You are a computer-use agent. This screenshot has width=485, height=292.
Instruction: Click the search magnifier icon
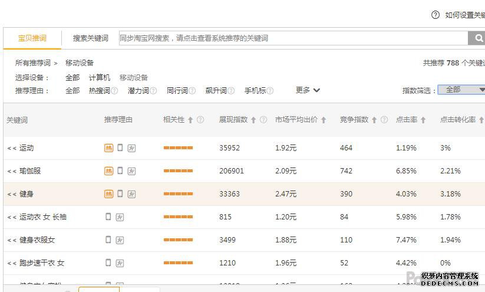[476, 38]
